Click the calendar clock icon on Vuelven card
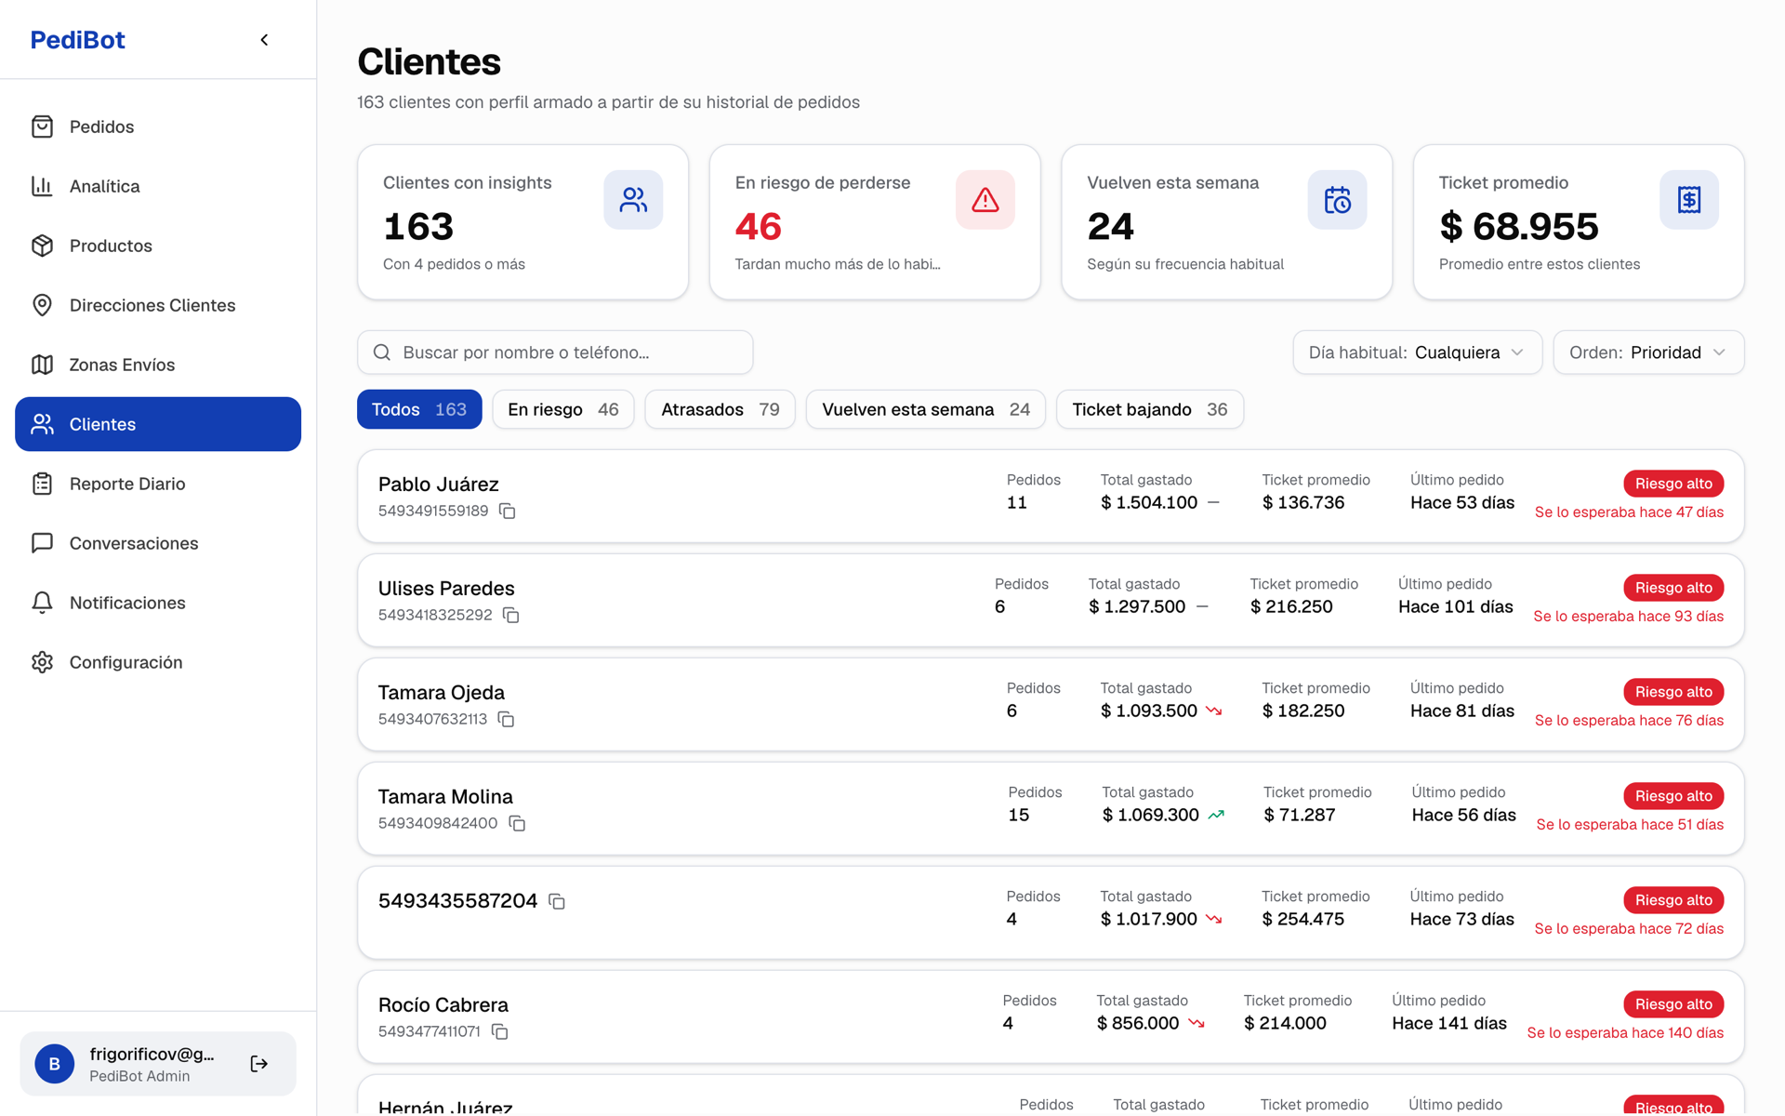 1337,200
